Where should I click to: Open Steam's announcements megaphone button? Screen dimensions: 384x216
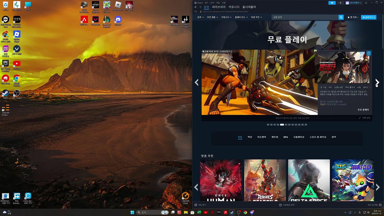click(332, 3)
